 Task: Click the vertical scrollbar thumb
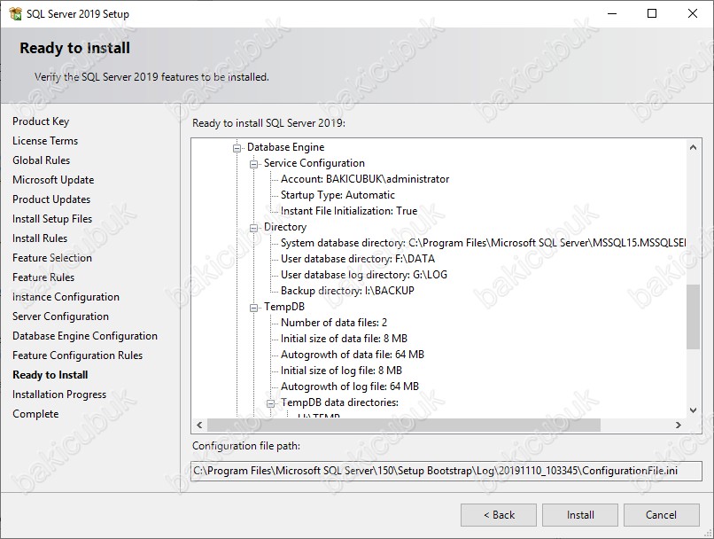693,317
